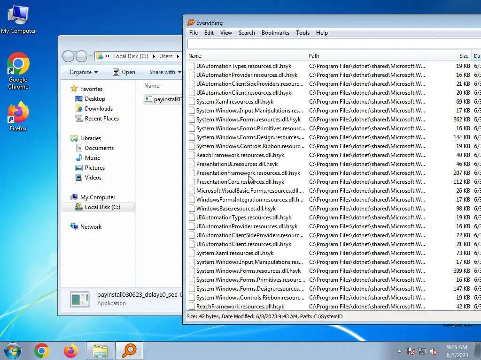Open Share with dropdown in Explorer

165,72
